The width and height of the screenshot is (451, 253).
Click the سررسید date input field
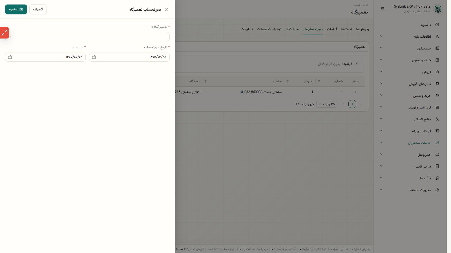pyautogui.click(x=45, y=57)
